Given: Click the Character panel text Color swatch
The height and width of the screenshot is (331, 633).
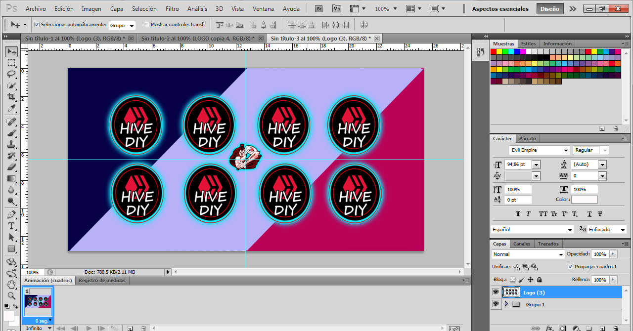Looking at the screenshot, I should (585, 200).
